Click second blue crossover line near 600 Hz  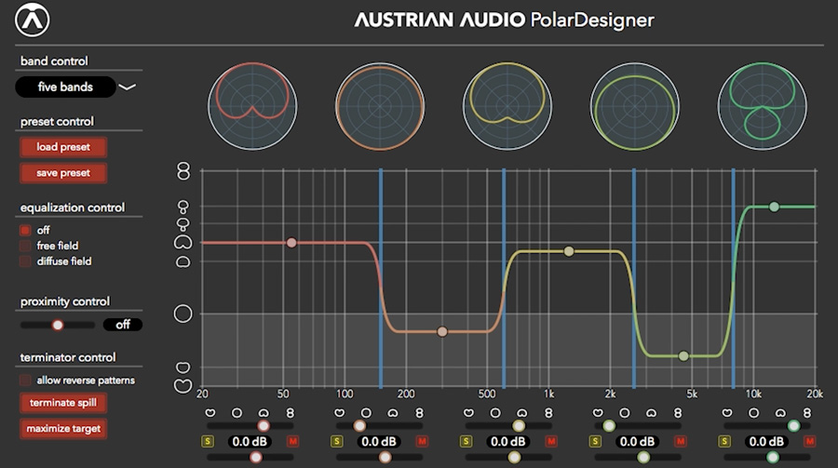coord(504,278)
